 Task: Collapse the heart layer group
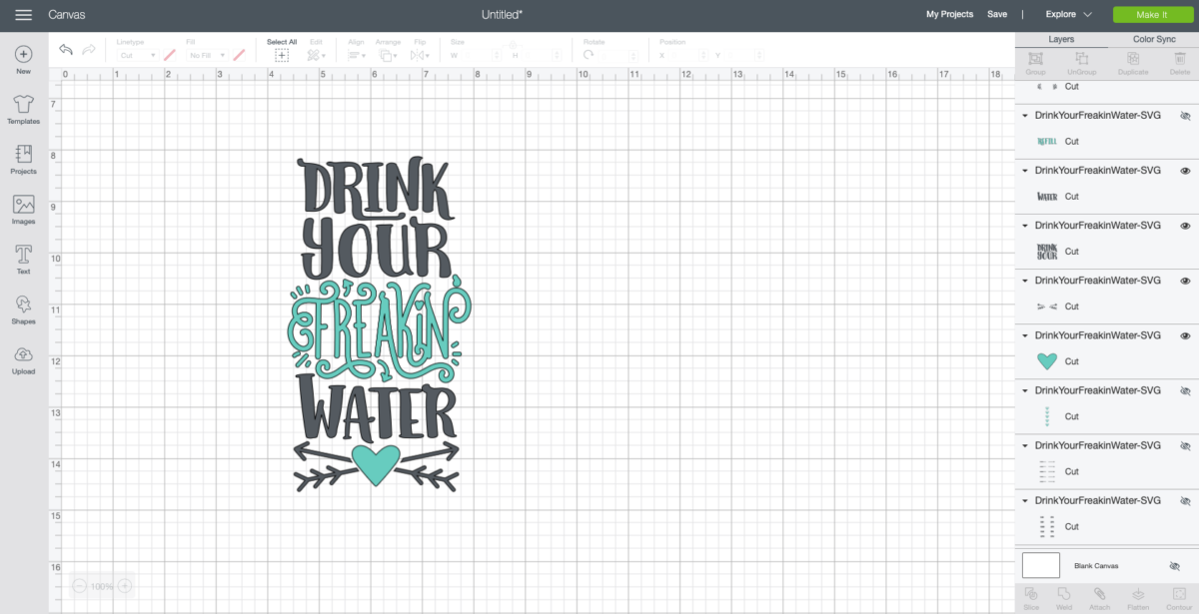tap(1024, 335)
